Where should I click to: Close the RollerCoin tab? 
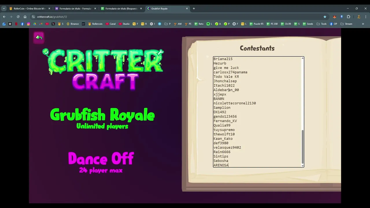49,9
